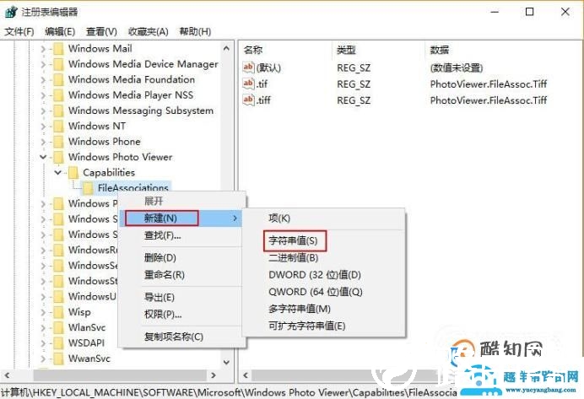584x399 pixels.
Task: Collapse the Capabilities key
Action: tap(58, 172)
